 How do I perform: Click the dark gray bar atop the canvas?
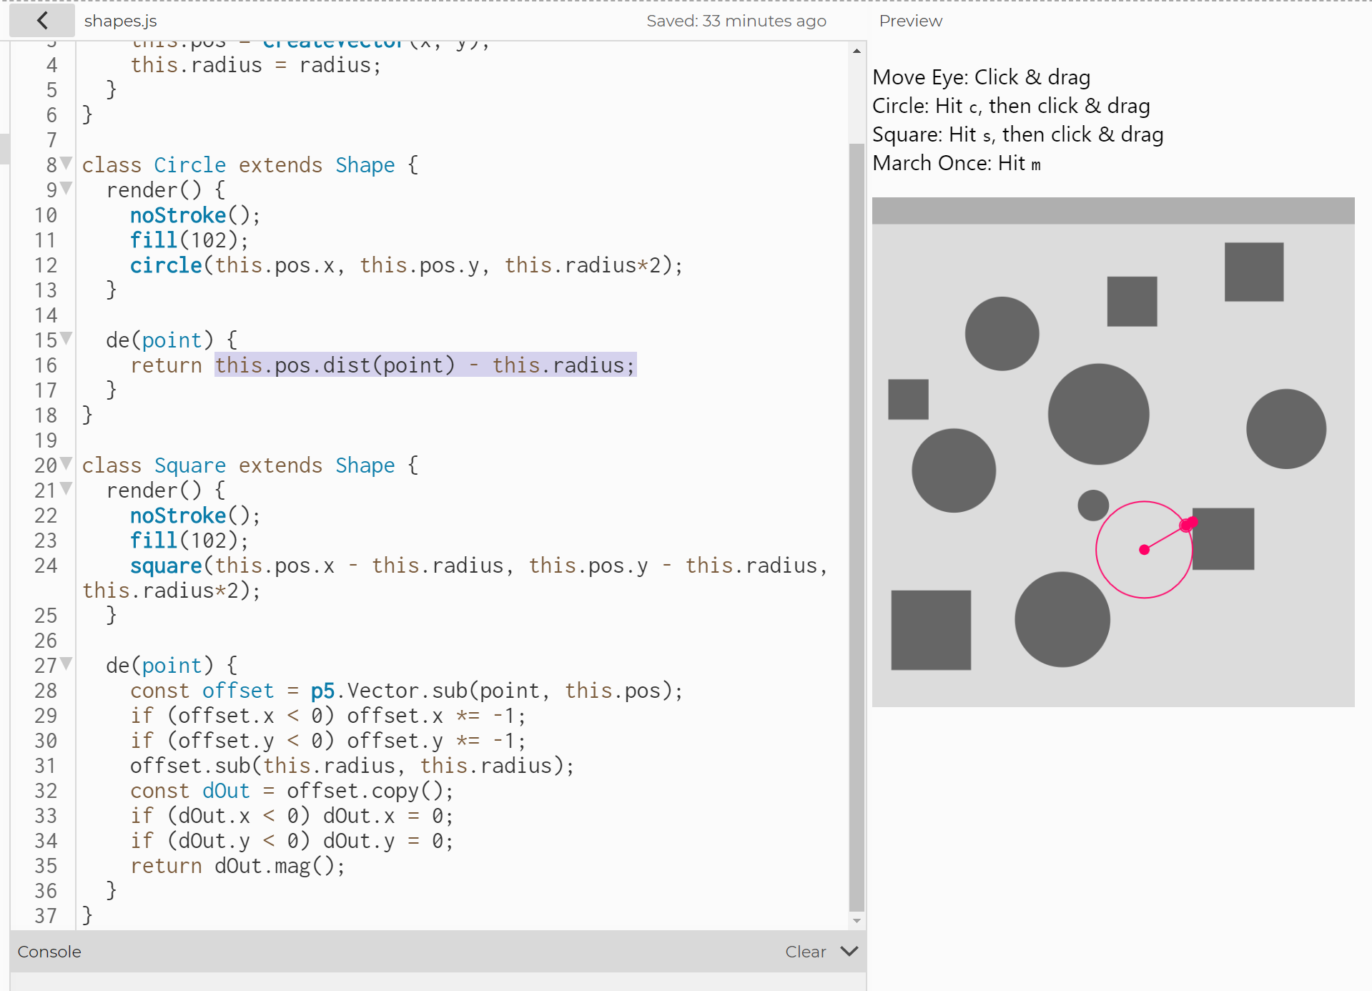pos(1112,211)
